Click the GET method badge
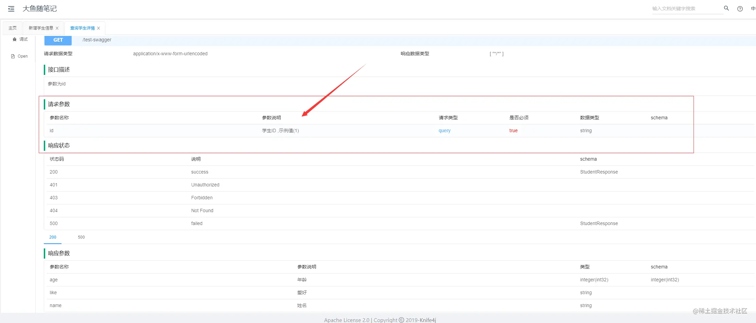The height and width of the screenshot is (323, 756). point(58,40)
